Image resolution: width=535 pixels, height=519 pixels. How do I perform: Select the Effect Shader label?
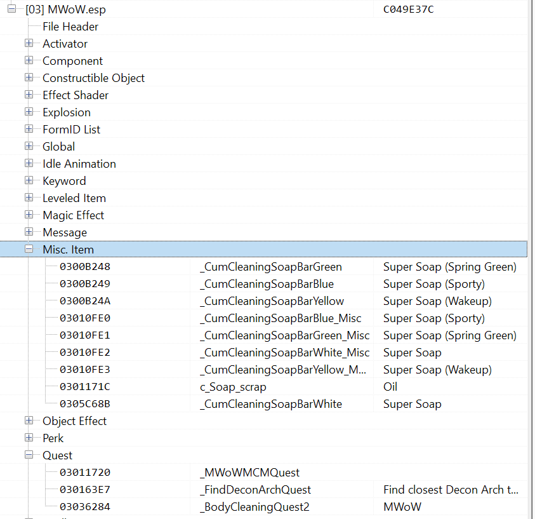tap(76, 95)
